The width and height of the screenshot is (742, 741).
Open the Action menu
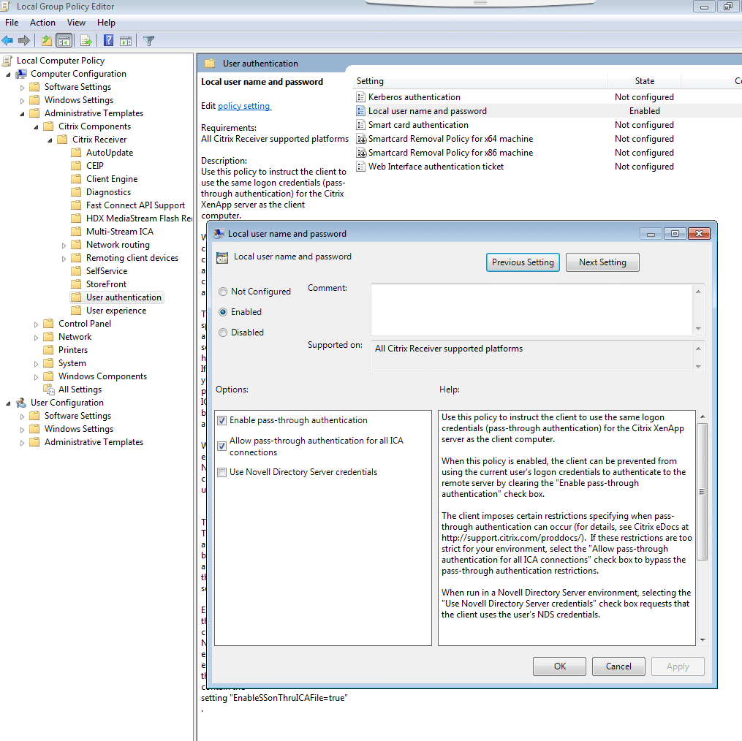point(42,23)
